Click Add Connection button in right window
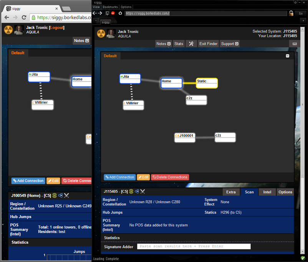 pyautogui.click(x=119, y=177)
